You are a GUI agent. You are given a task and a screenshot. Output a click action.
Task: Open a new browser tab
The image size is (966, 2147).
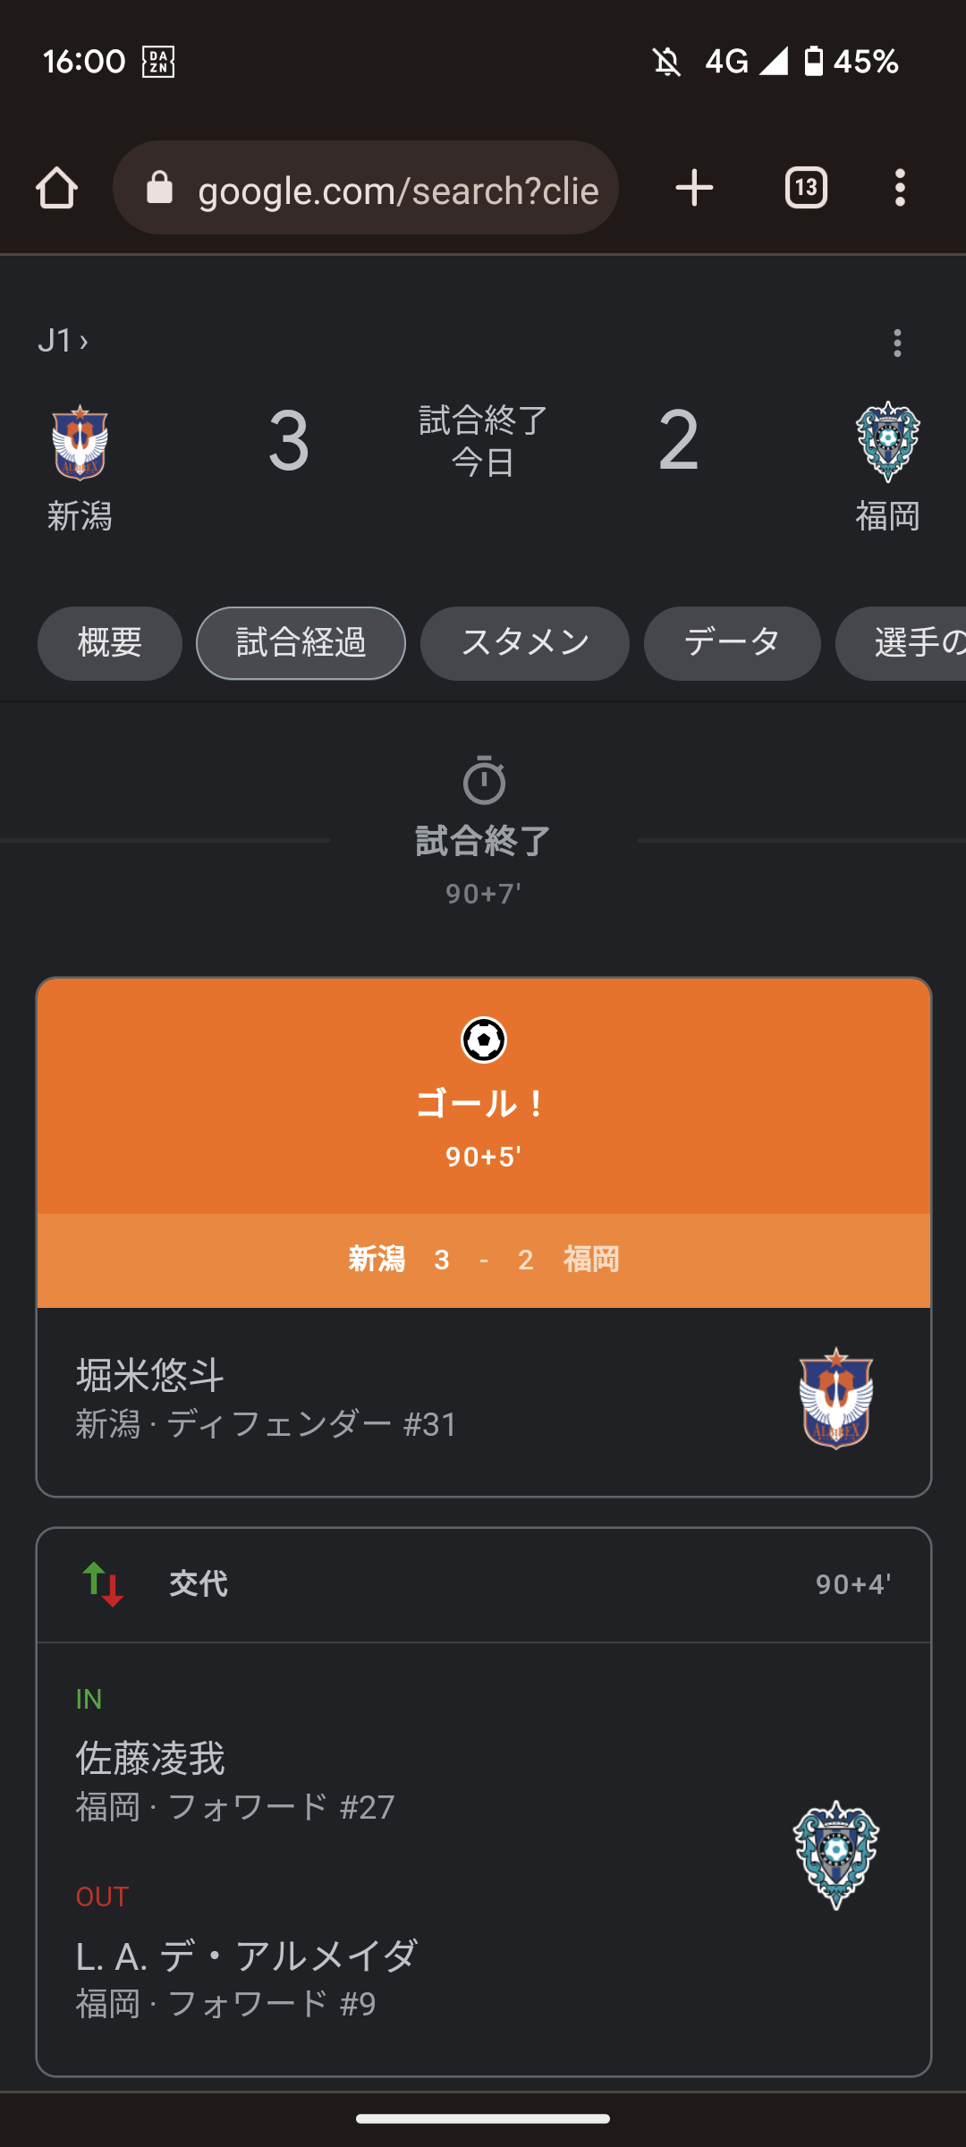[x=694, y=189]
